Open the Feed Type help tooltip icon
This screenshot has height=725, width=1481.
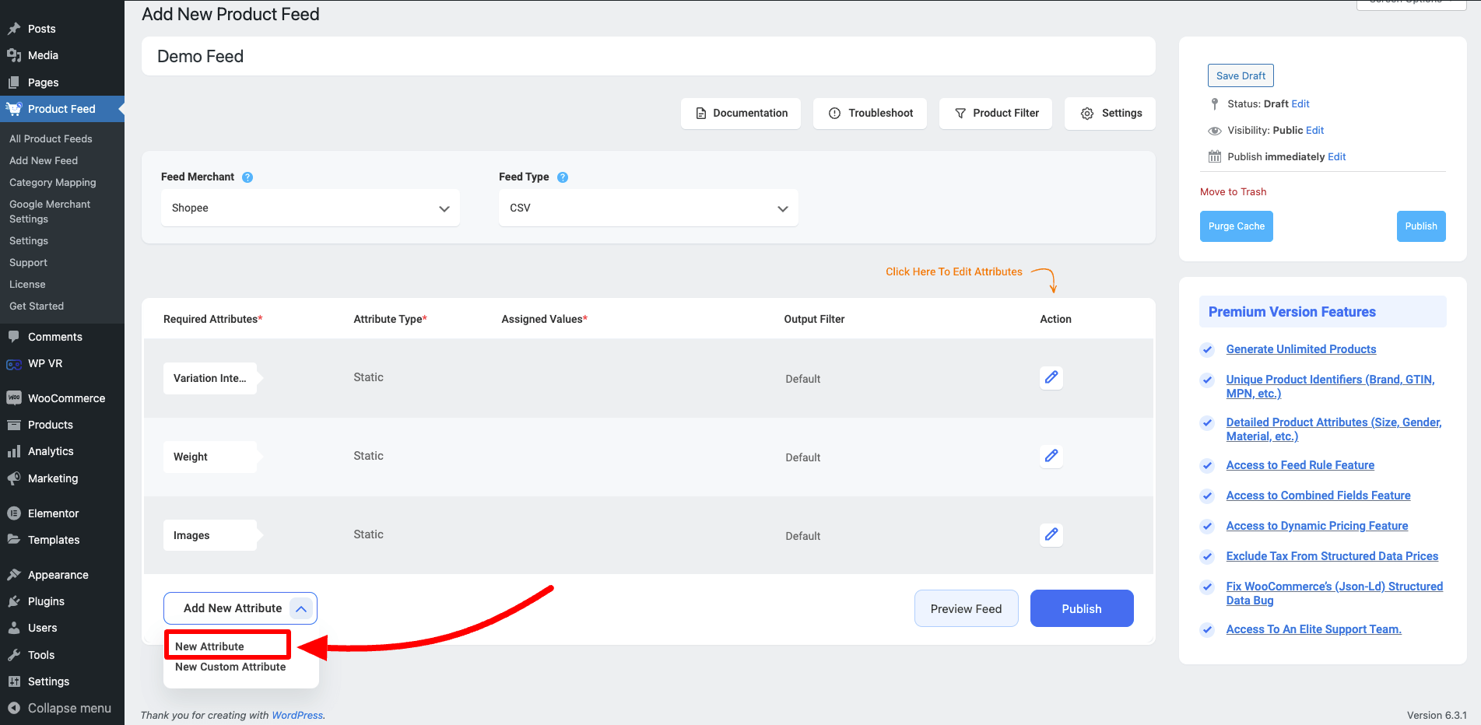pyautogui.click(x=563, y=177)
